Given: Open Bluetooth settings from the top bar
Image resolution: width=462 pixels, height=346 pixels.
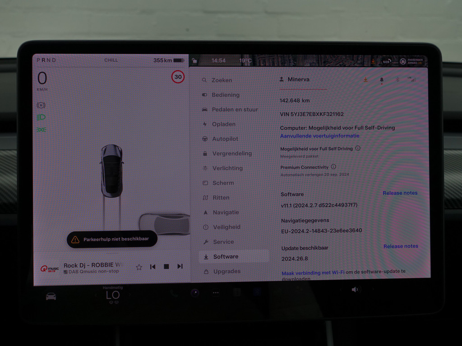Looking at the screenshot, I should 397,79.
